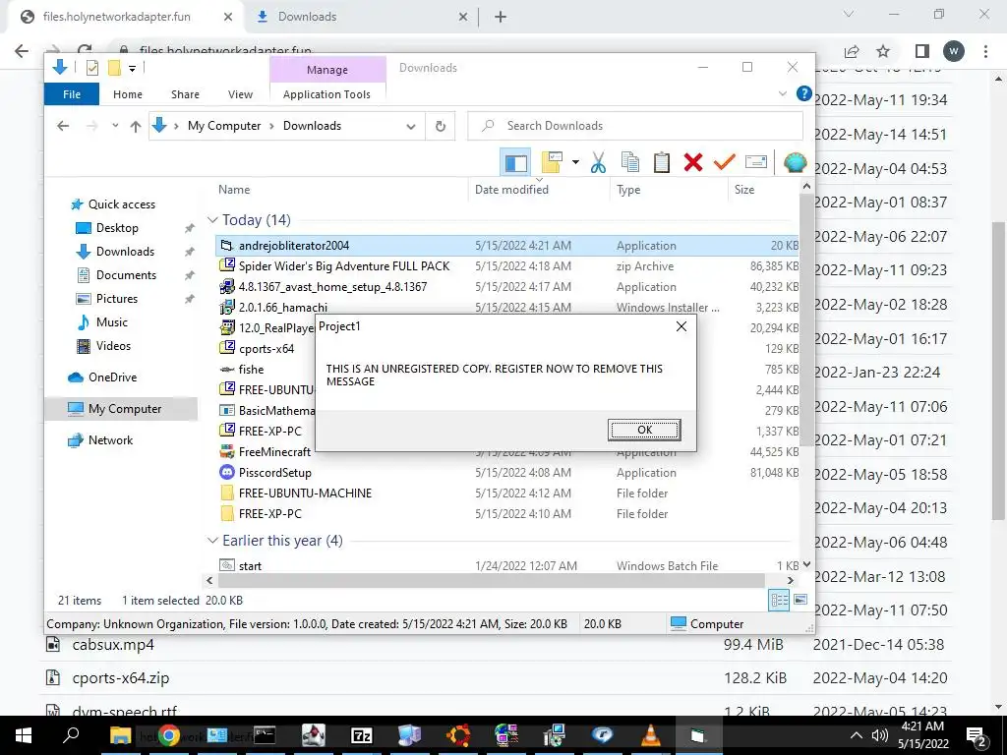Viewport: 1007px width, 755px height.
Task: Switch to details view in status bar
Action: [779, 601]
